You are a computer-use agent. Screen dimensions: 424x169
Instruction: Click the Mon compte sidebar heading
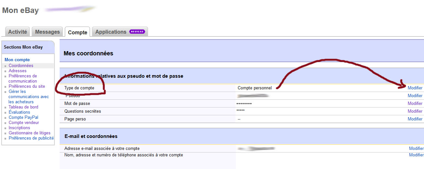pyautogui.click(x=17, y=60)
